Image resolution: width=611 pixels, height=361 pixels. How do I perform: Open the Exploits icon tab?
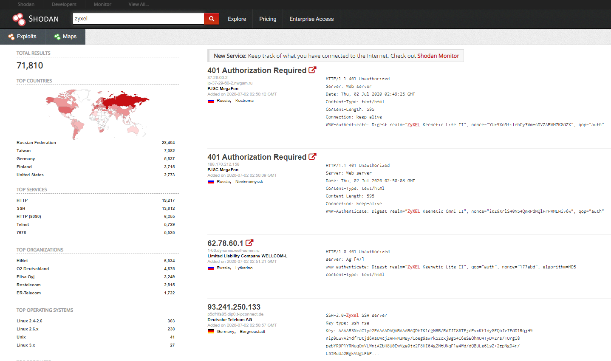click(11, 37)
